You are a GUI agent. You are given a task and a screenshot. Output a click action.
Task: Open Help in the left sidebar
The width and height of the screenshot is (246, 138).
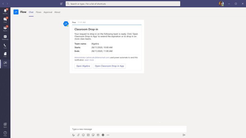pyautogui.click(x=5, y=134)
